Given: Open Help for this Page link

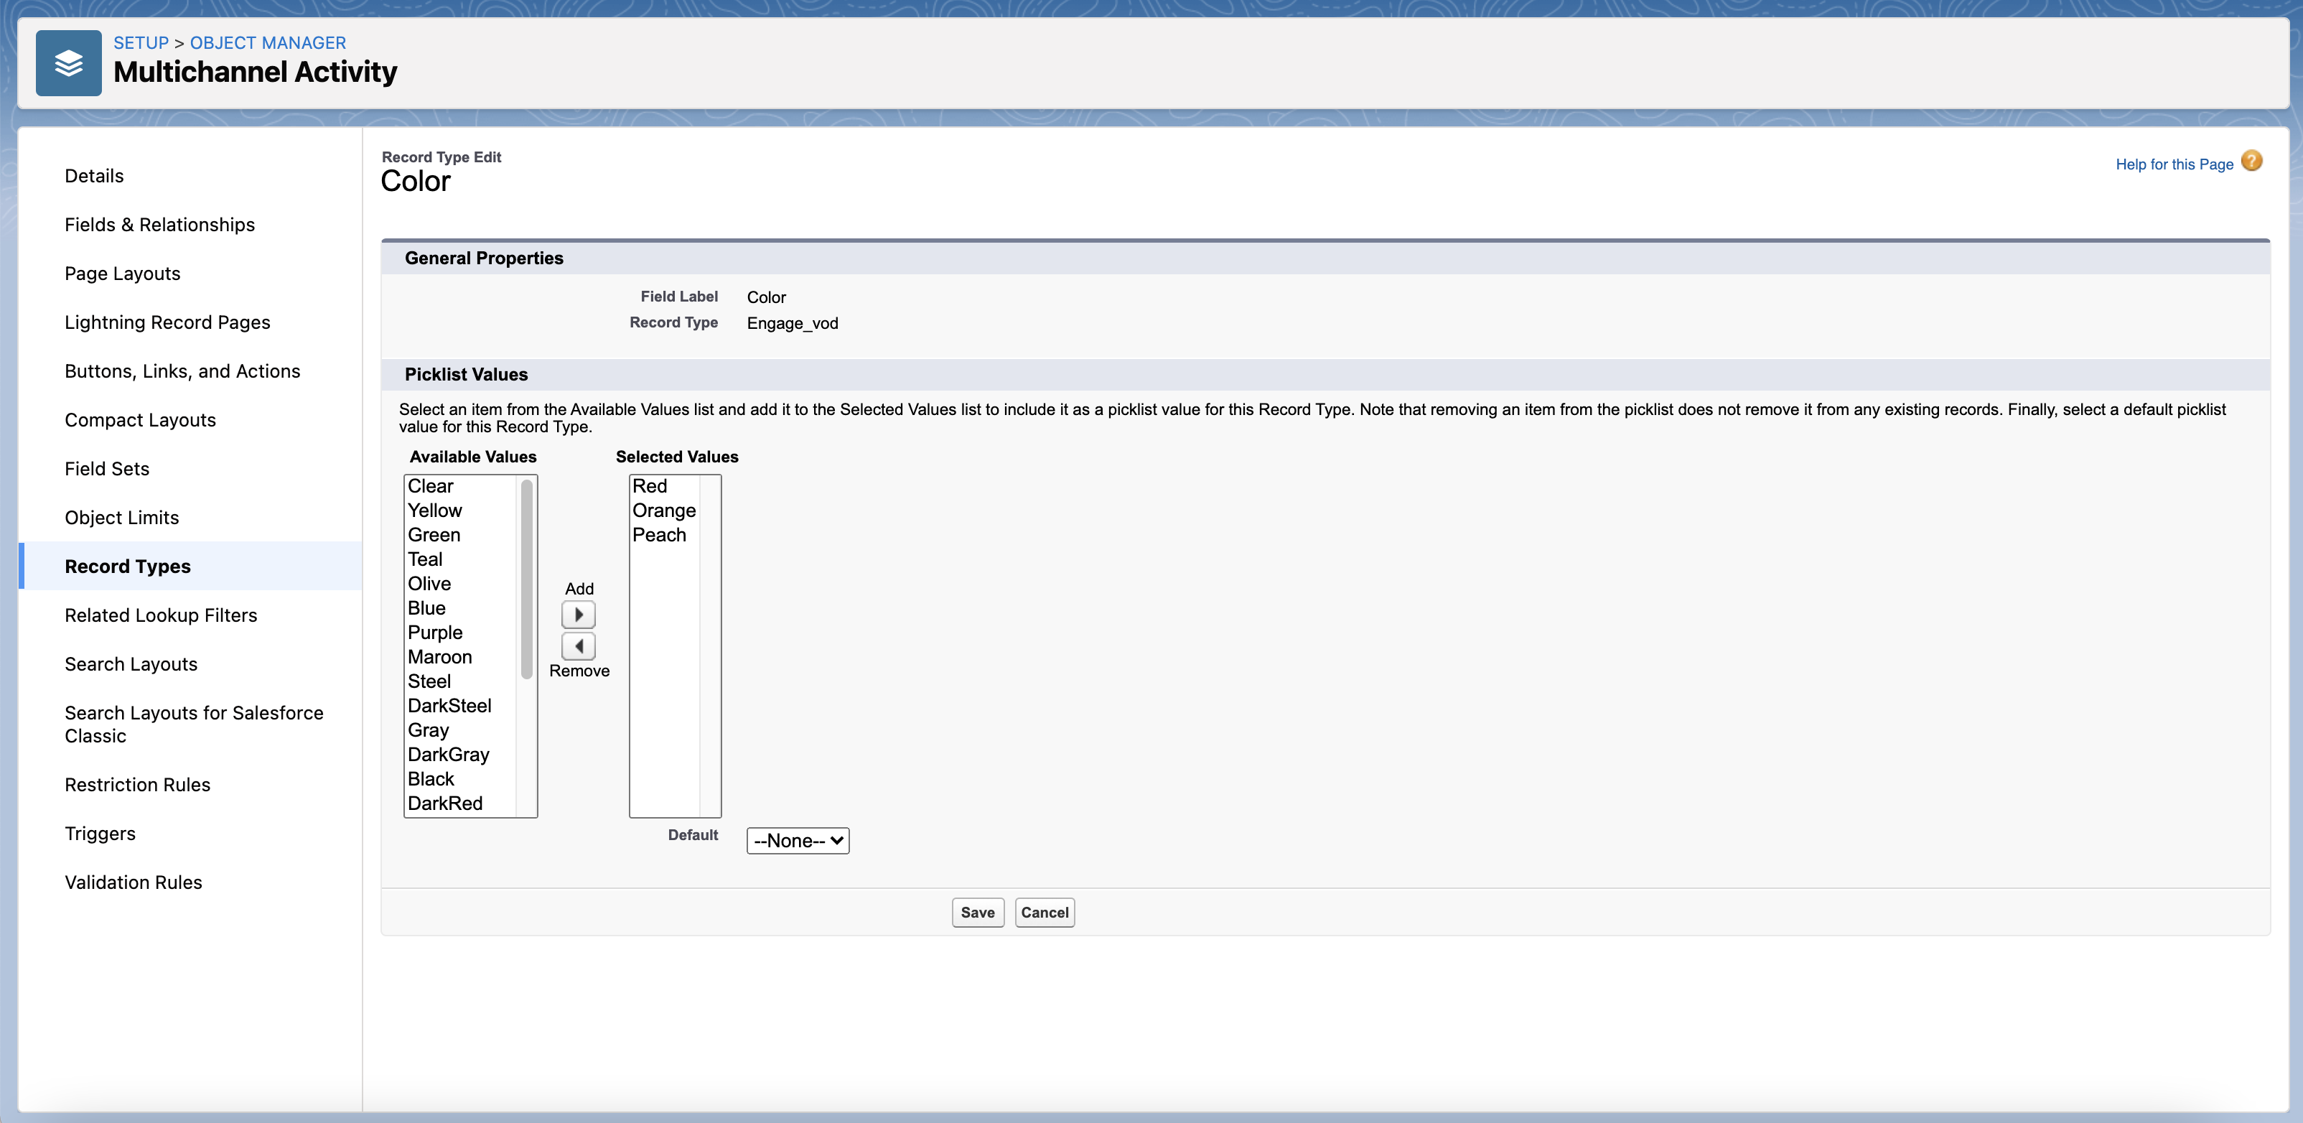Looking at the screenshot, I should (2173, 164).
